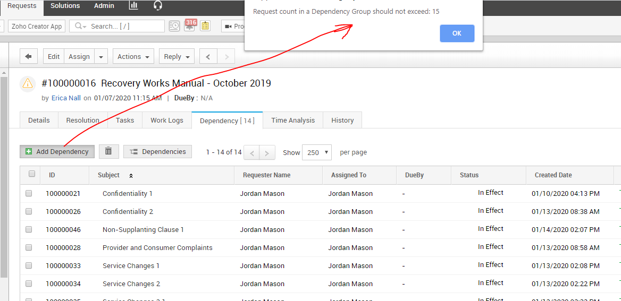
Task: Click the Edit button
Action: (54, 57)
